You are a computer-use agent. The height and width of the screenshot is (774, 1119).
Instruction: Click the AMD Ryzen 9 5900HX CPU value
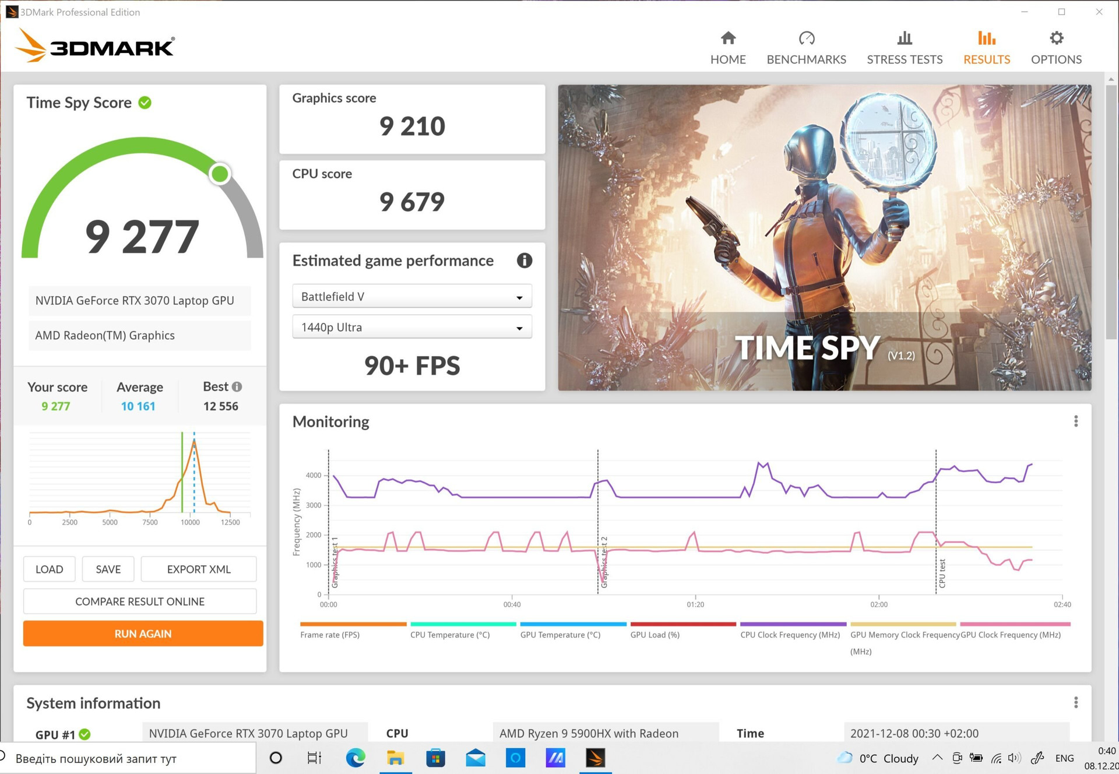(606, 733)
